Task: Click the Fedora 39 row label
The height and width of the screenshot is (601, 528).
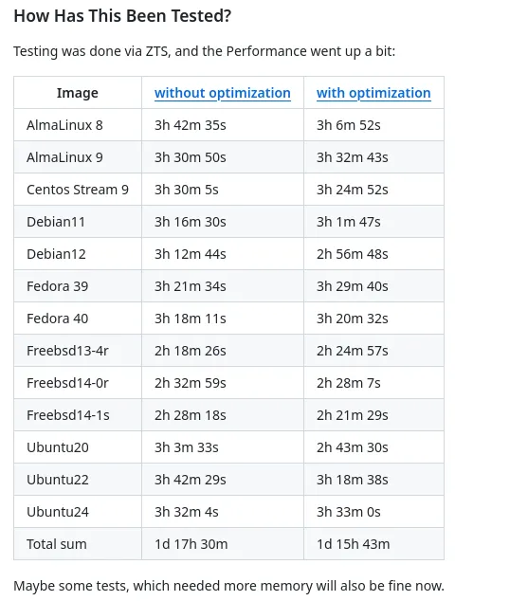Action: (x=58, y=286)
